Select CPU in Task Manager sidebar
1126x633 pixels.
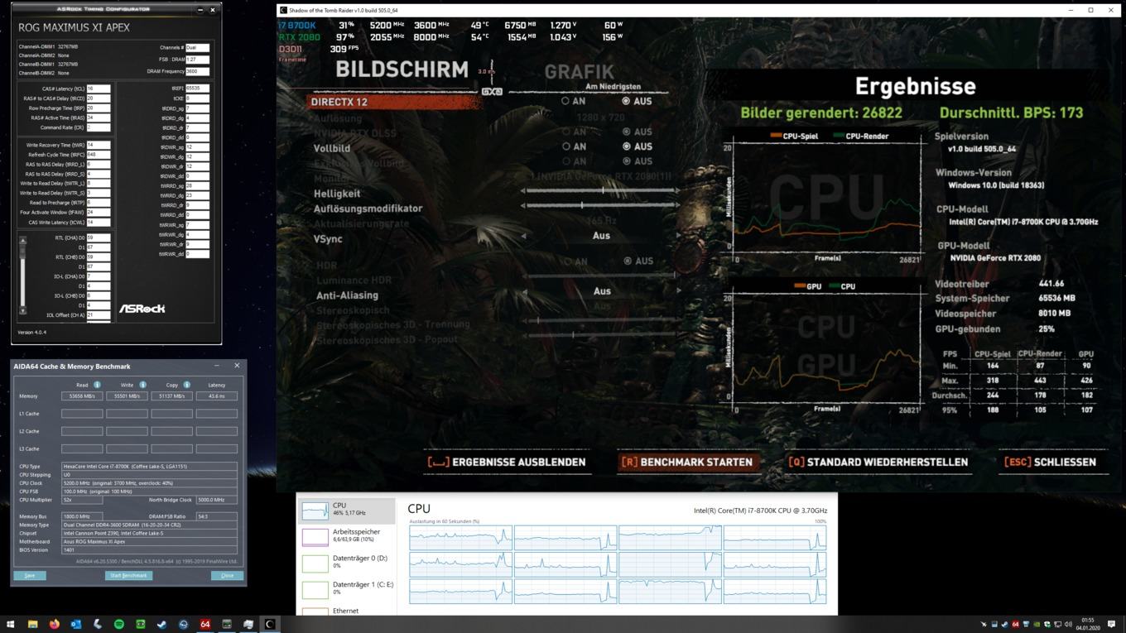click(x=347, y=510)
